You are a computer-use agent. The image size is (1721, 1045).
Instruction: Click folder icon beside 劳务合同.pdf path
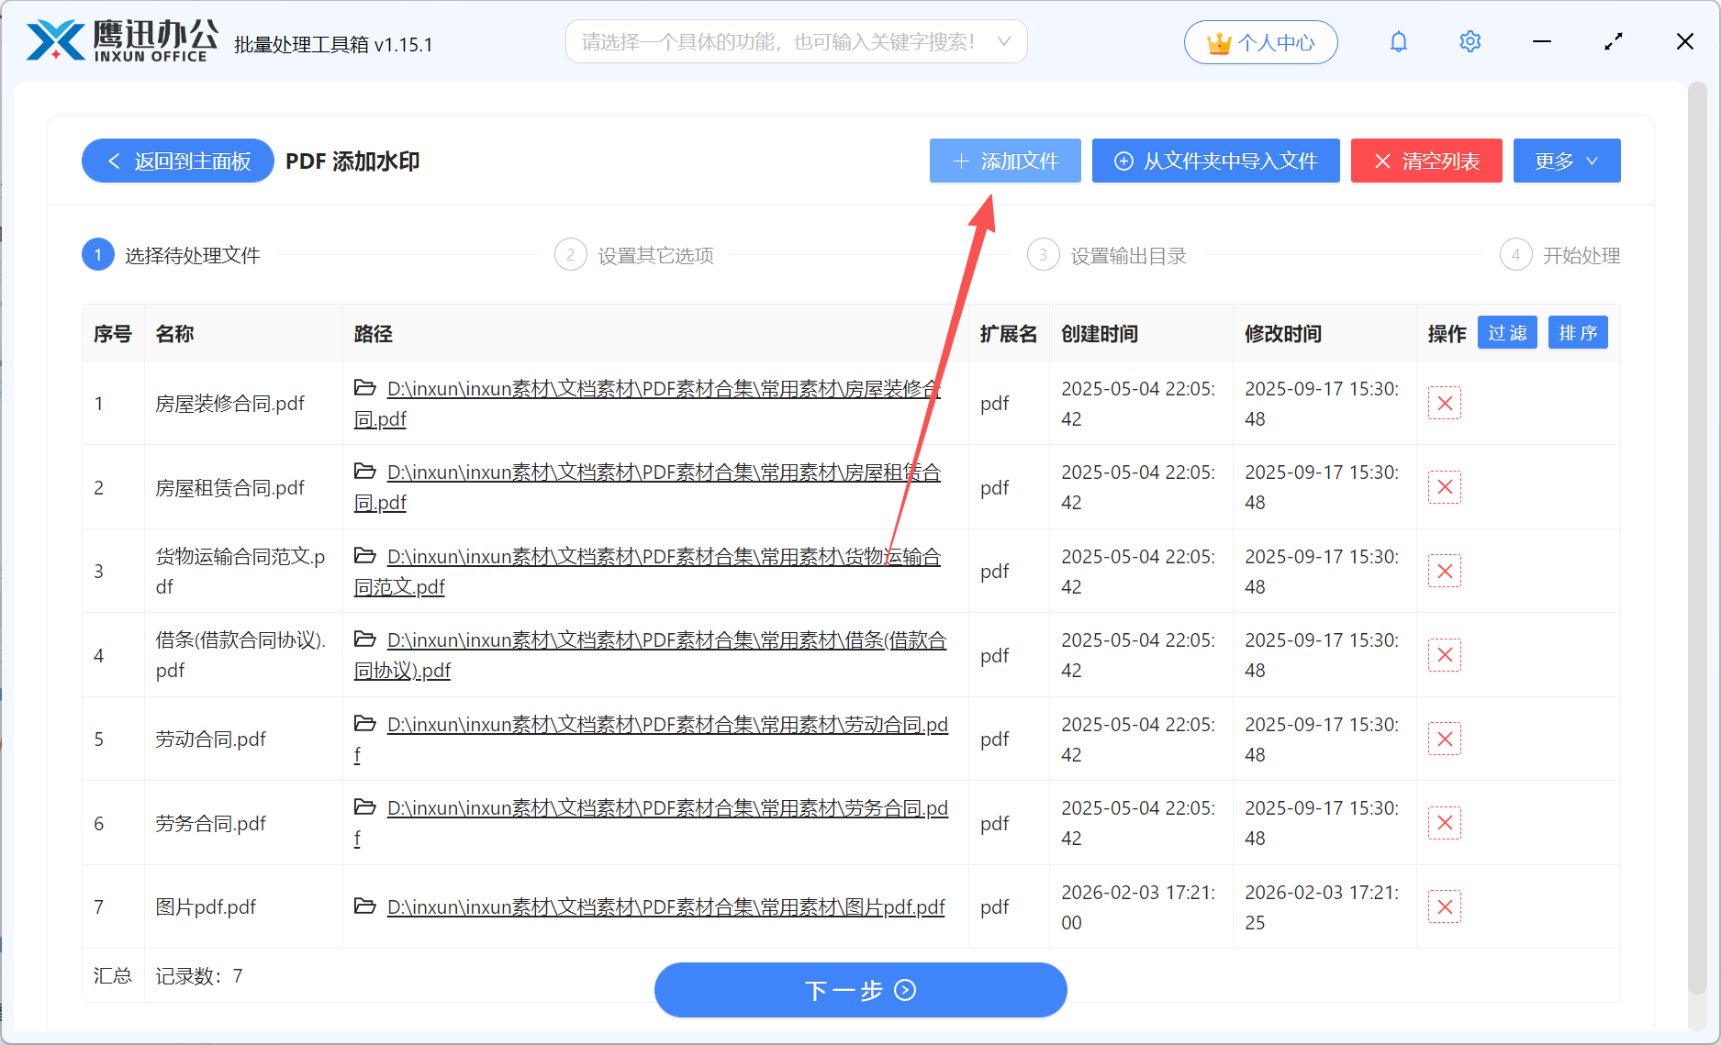(365, 807)
